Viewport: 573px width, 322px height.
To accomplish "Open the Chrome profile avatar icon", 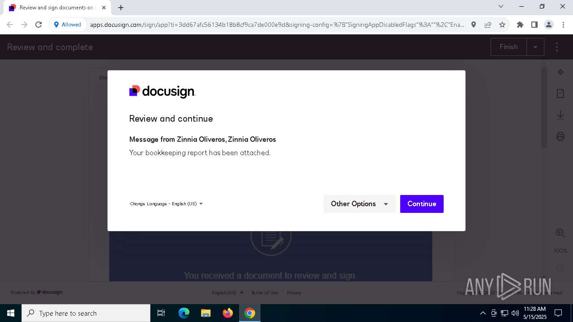I will click(549, 25).
